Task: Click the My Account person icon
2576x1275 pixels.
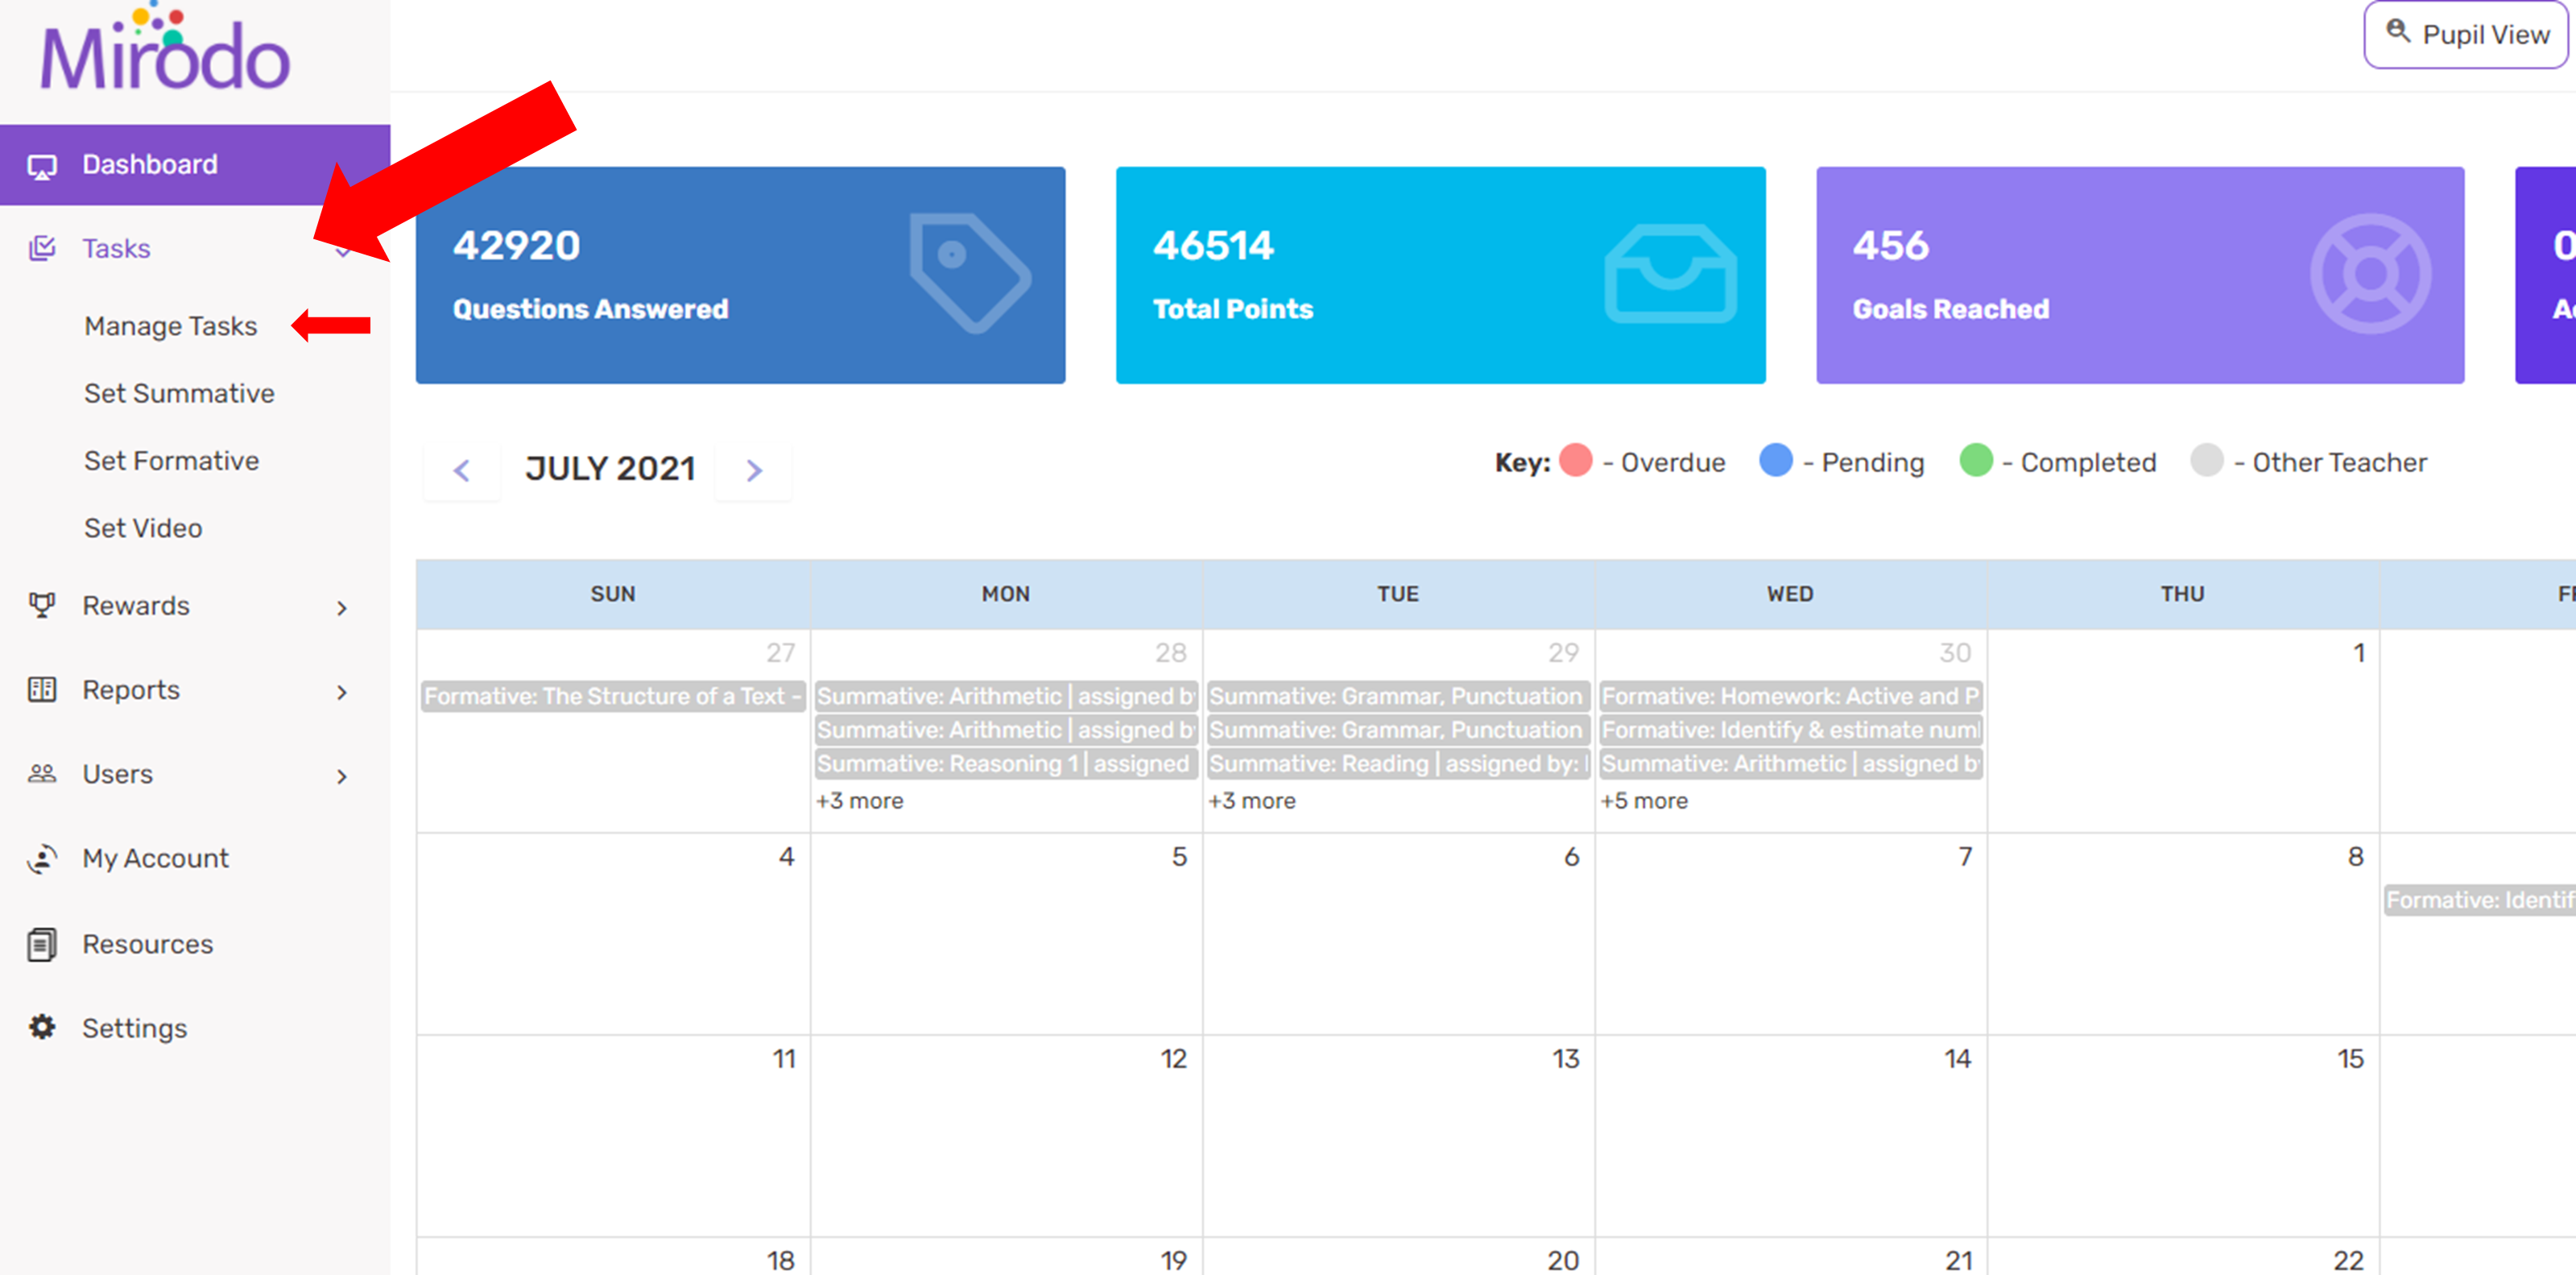Action: coord(42,858)
